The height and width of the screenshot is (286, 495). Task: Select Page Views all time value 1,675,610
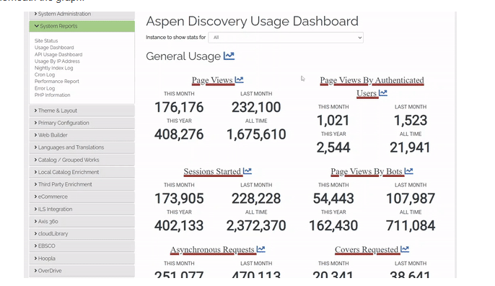[256, 134]
